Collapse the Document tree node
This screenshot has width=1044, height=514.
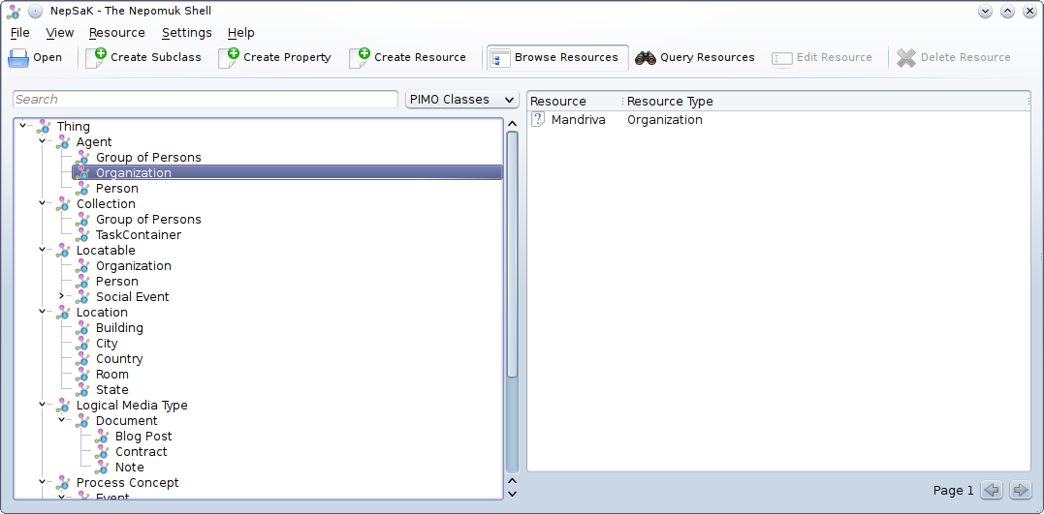[61, 419]
